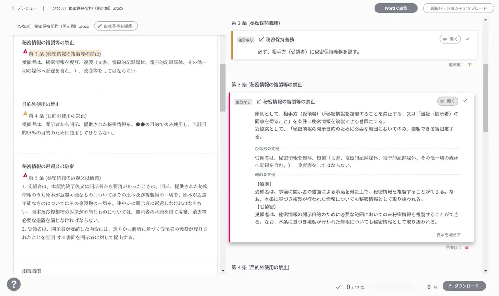Open document in Word with Wordで編集
The height and width of the screenshot is (296, 499).
coord(395,8)
